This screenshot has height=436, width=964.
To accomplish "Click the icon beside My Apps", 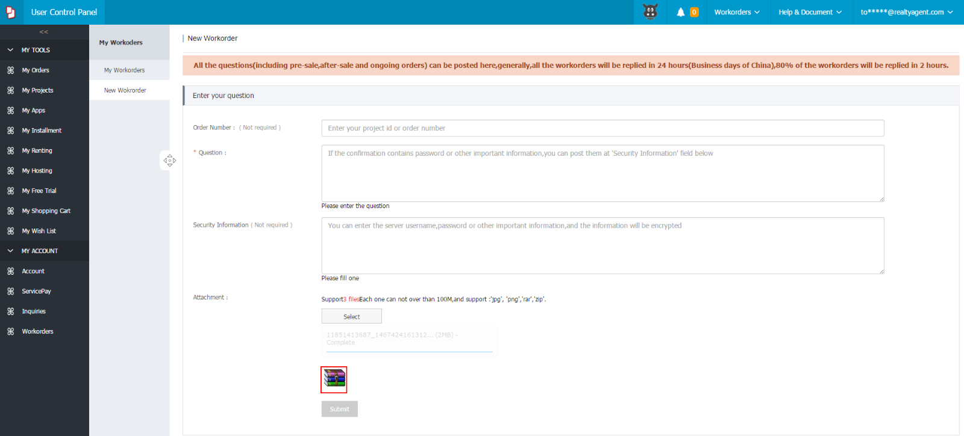I will pyautogui.click(x=11, y=111).
